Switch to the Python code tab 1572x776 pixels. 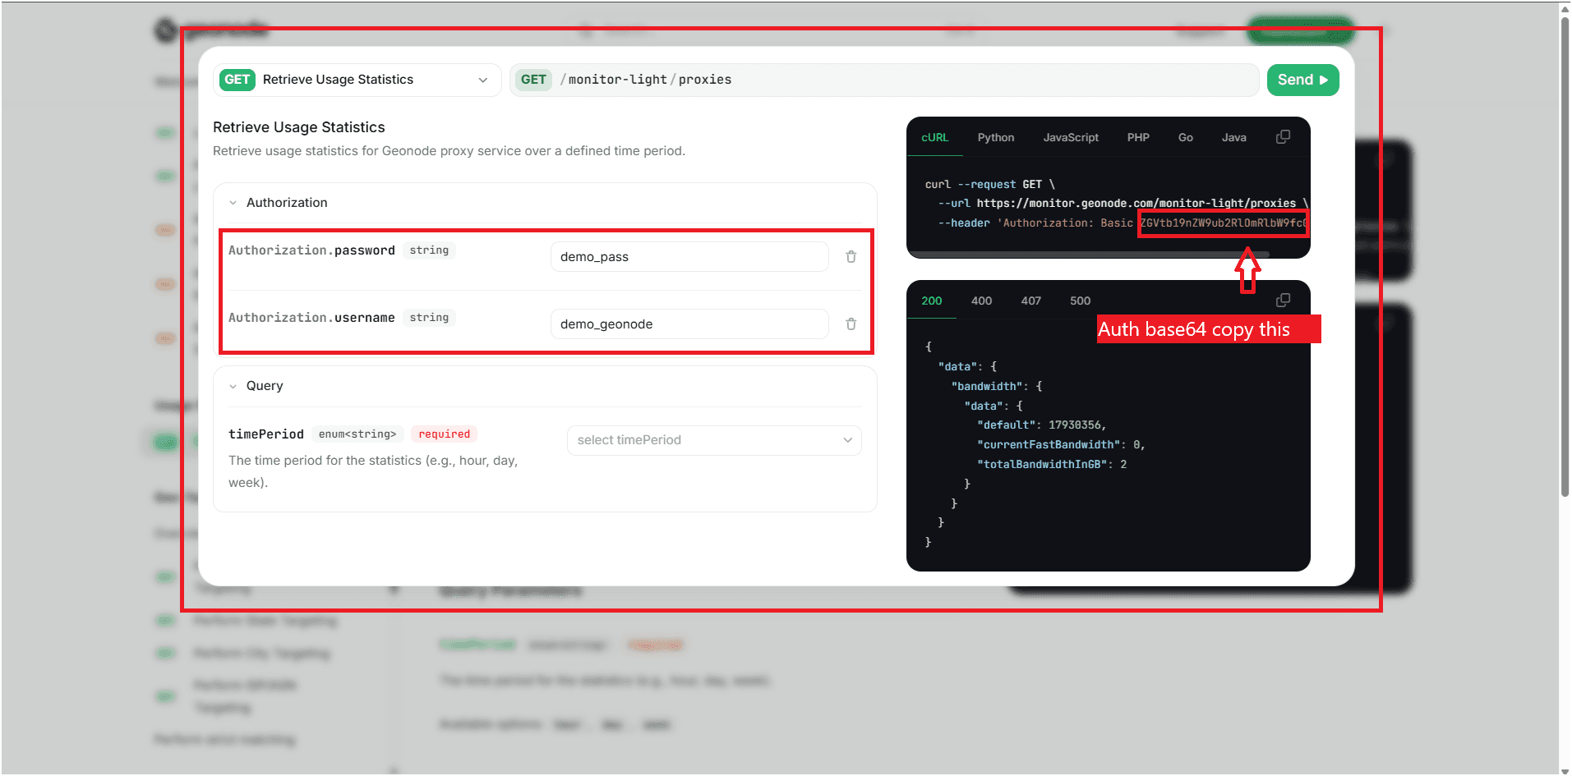tap(995, 137)
